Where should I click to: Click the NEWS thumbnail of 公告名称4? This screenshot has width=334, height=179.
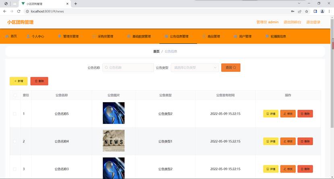point(114,141)
